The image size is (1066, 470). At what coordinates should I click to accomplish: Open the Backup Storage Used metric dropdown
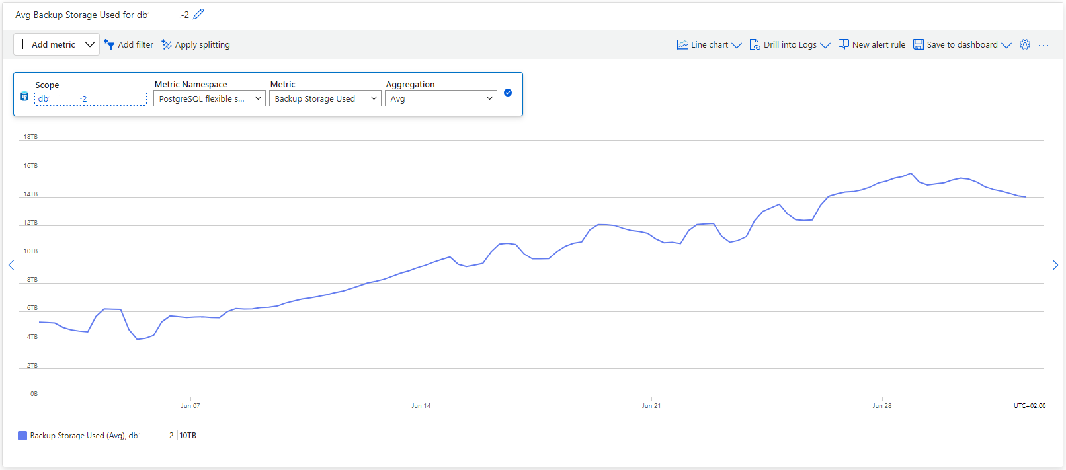[x=325, y=98]
